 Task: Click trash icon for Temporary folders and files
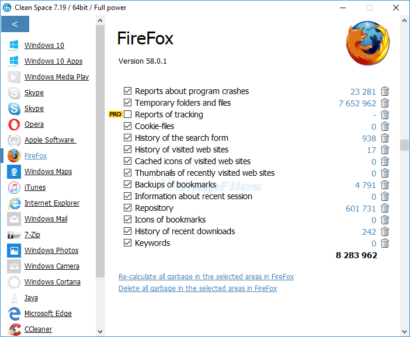coord(385,103)
